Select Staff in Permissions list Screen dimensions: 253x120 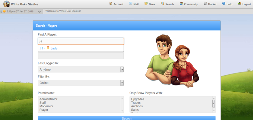pos(43,103)
